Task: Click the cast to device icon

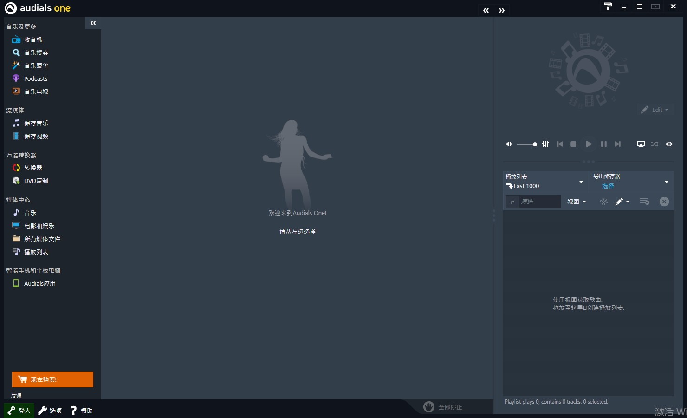Action: coord(641,144)
